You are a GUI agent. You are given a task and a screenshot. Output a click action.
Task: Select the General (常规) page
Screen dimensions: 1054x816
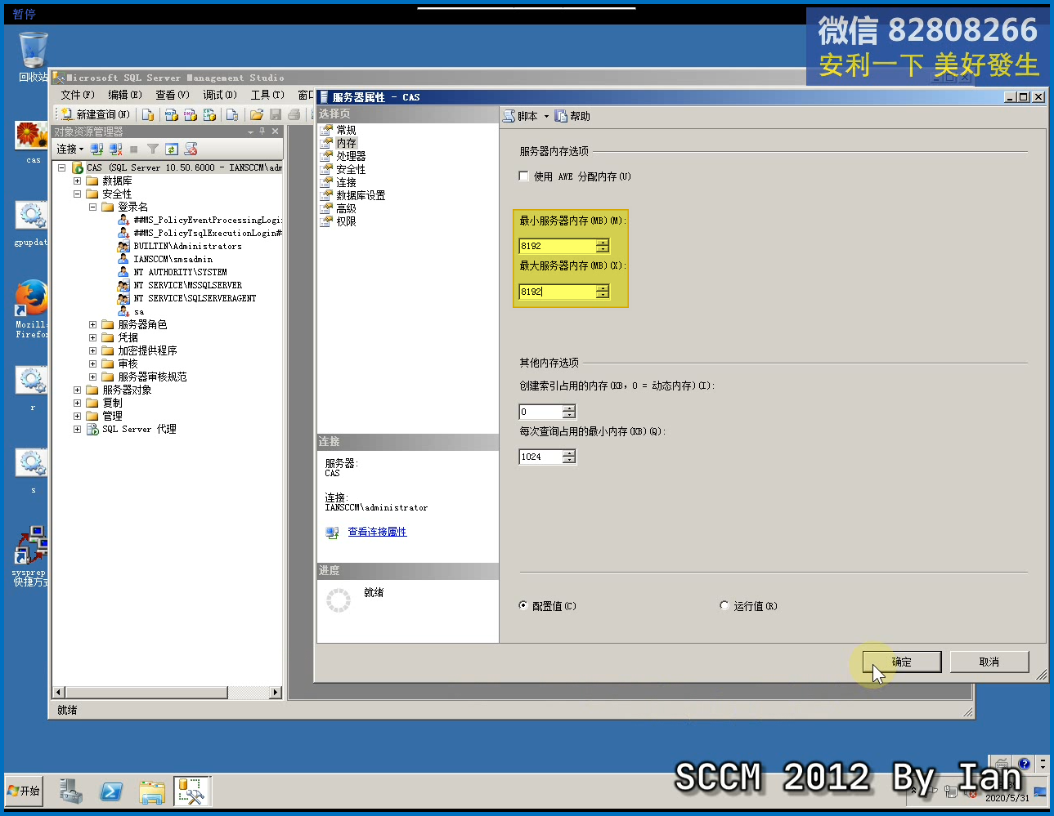(346, 130)
